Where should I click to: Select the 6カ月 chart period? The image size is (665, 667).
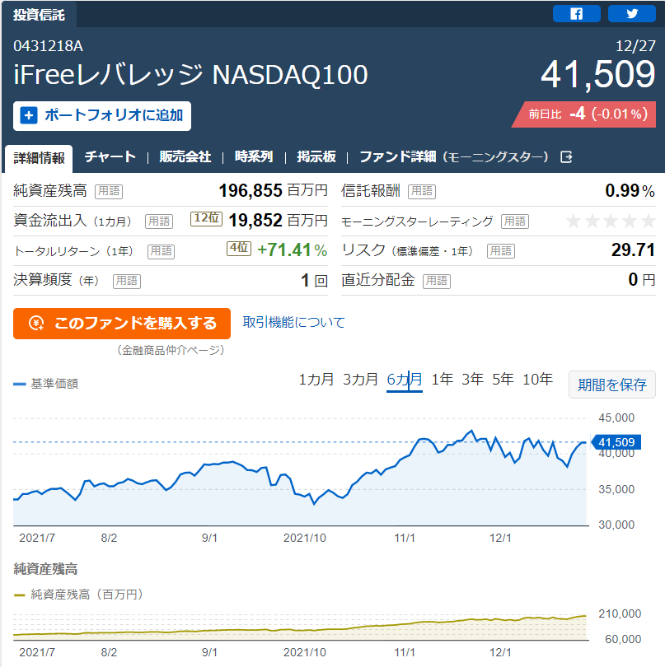point(405,380)
